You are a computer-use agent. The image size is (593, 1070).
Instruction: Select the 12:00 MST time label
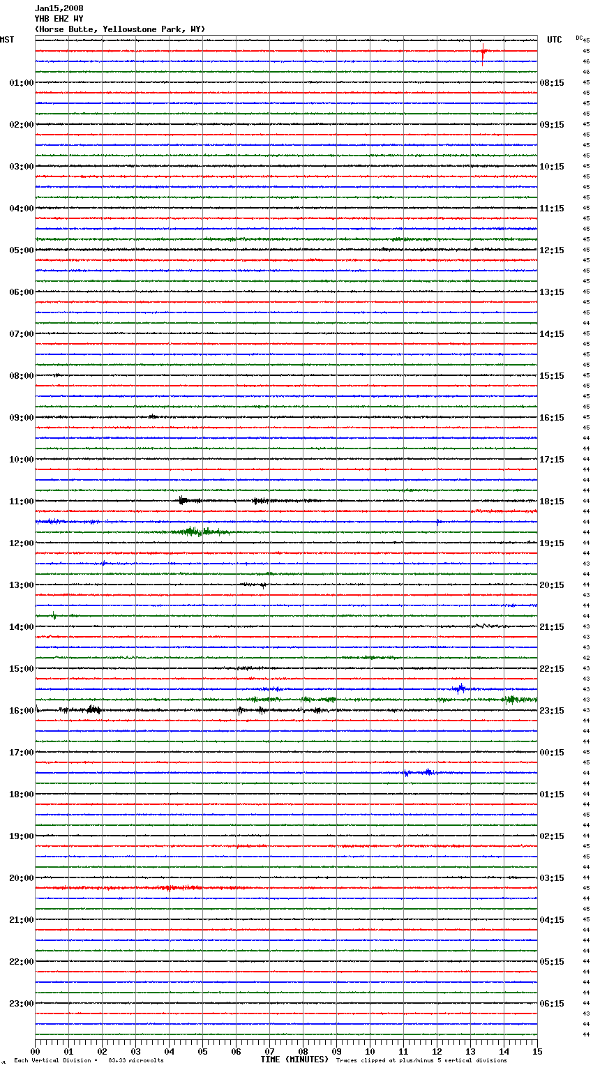pyautogui.click(x=22, y=543)
